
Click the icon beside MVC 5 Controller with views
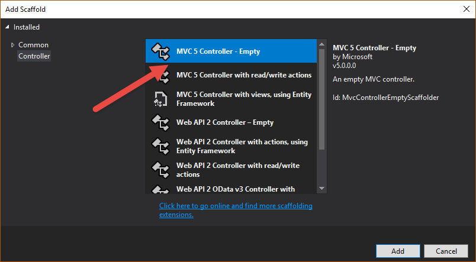tap(160, 99)
